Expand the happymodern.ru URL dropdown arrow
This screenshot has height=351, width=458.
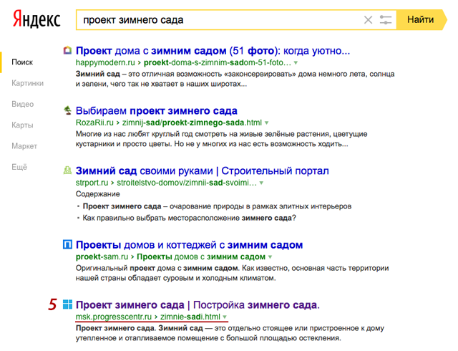(x=296, y=63)
